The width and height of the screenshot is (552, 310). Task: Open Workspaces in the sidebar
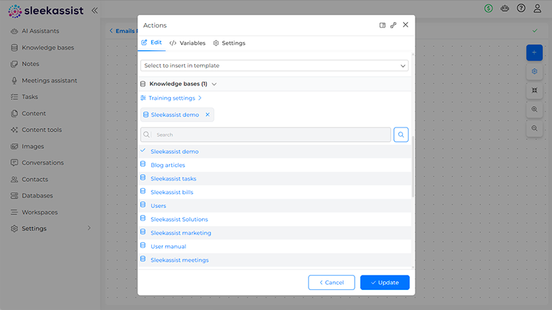click(x=40, y=212)
